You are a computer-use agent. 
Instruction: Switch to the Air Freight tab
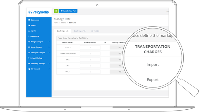pyautogui.click(x=95, y=31)
